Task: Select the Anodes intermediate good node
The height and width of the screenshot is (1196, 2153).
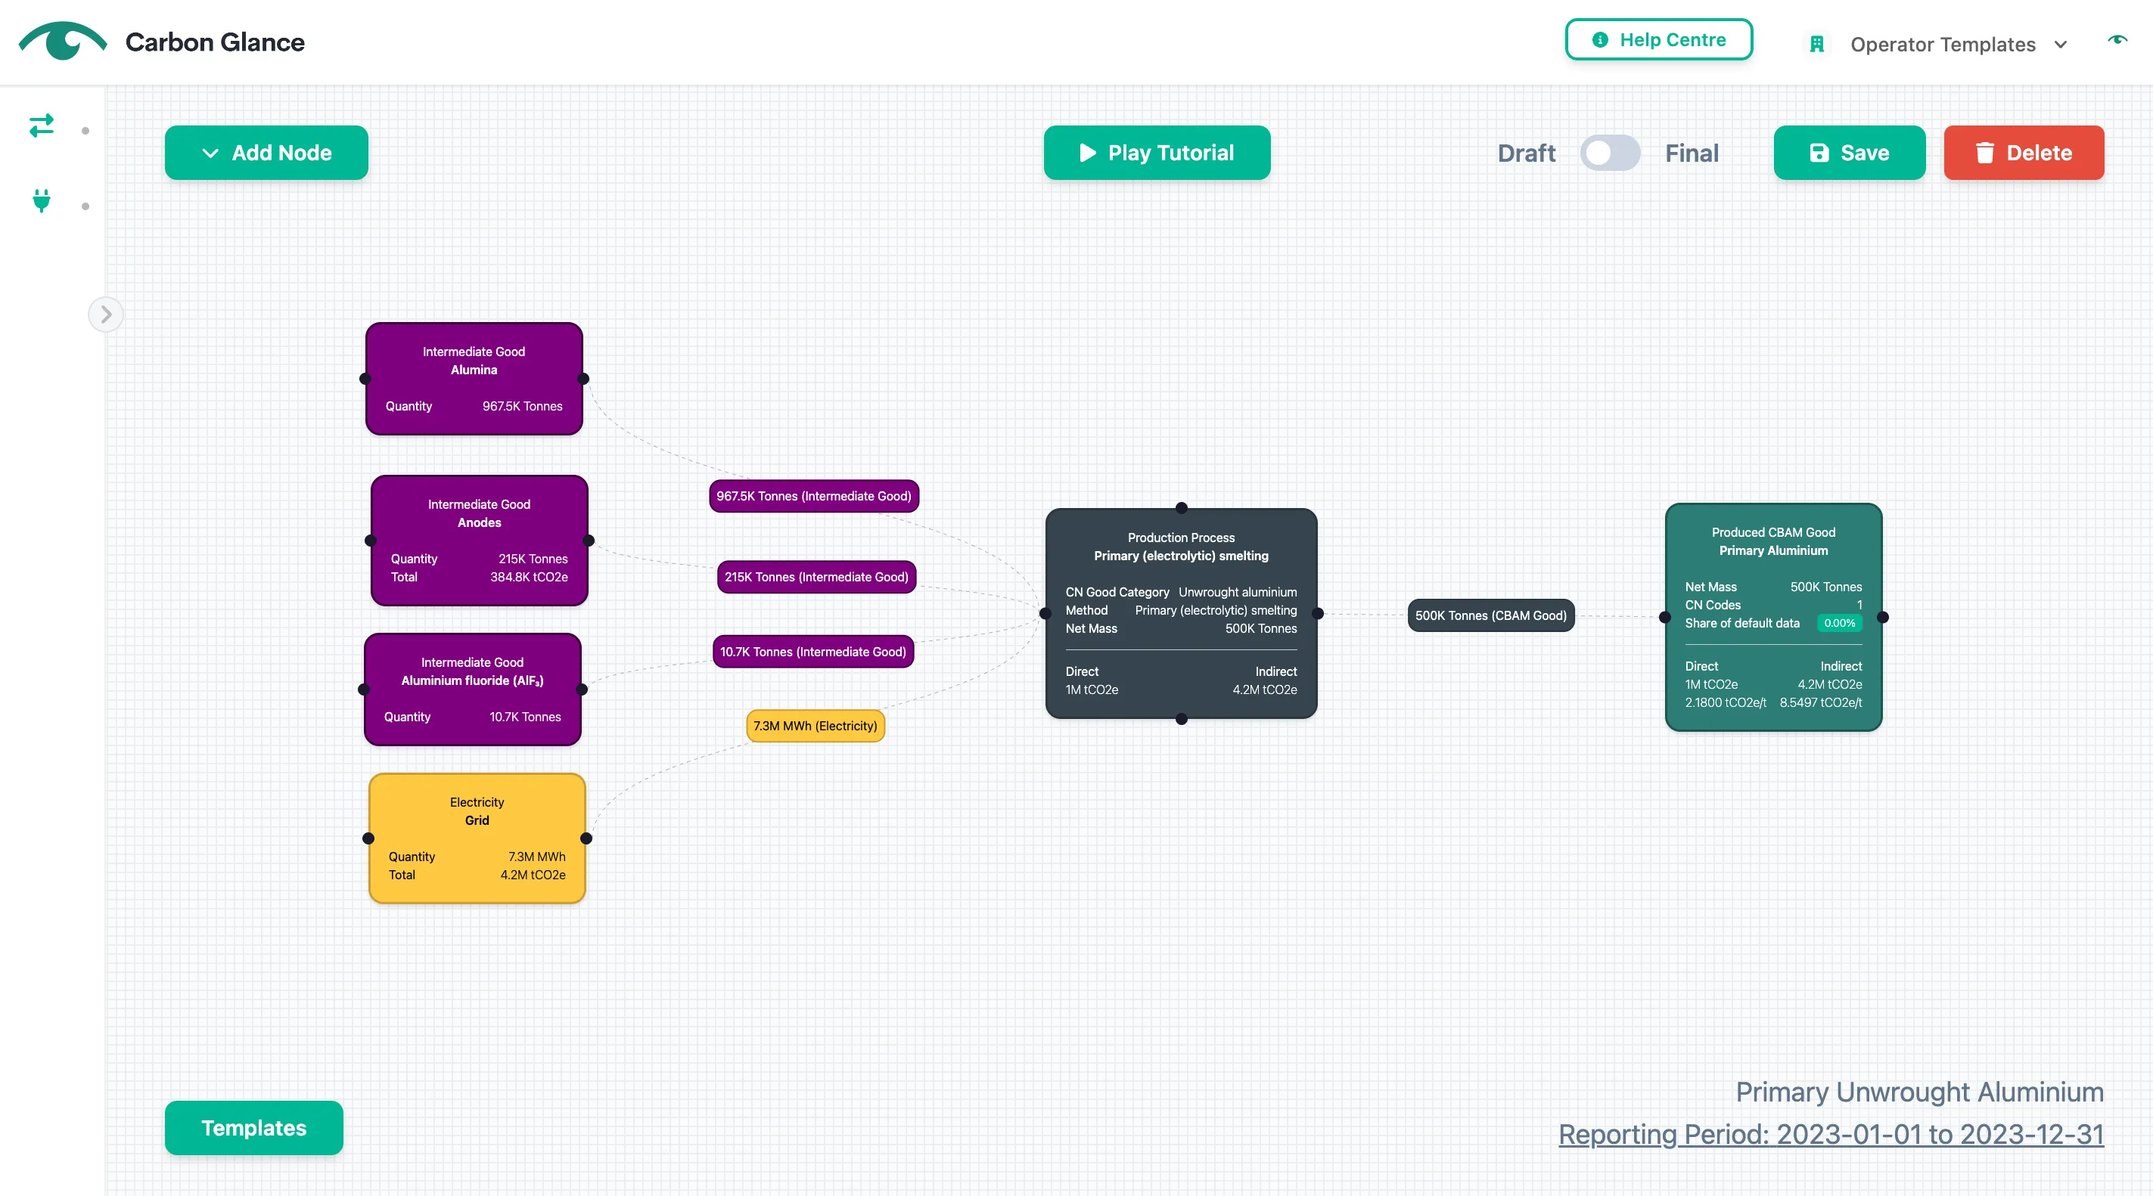Action: [479, 541]
